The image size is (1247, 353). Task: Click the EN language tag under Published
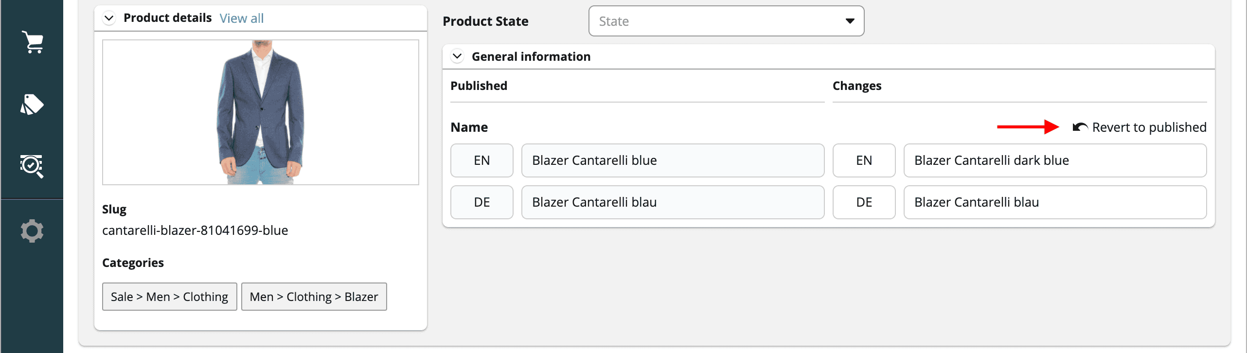pos(481,160)
